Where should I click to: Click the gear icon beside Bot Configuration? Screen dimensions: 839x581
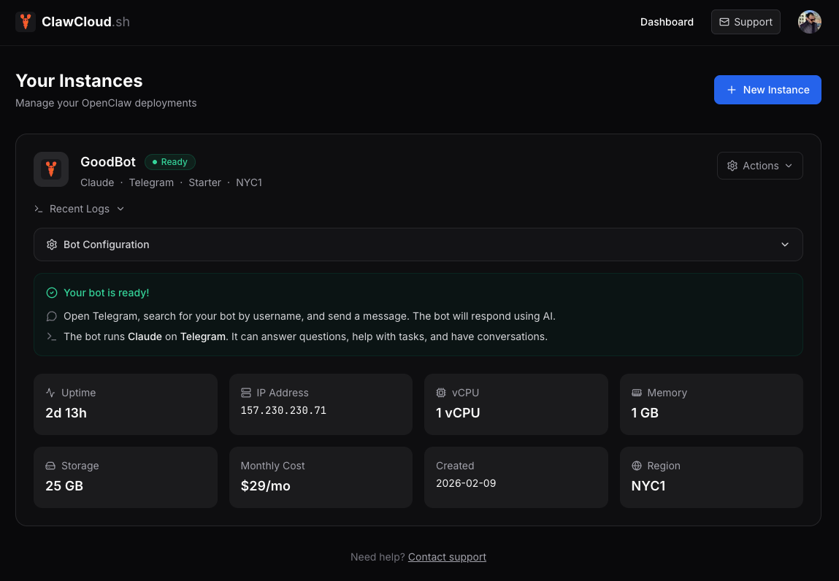click(51, 245)
